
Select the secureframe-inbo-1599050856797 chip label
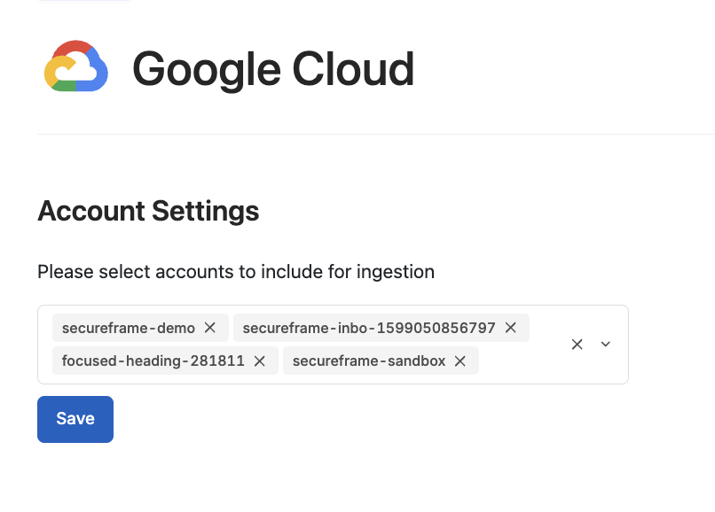[x=369, y=328]
